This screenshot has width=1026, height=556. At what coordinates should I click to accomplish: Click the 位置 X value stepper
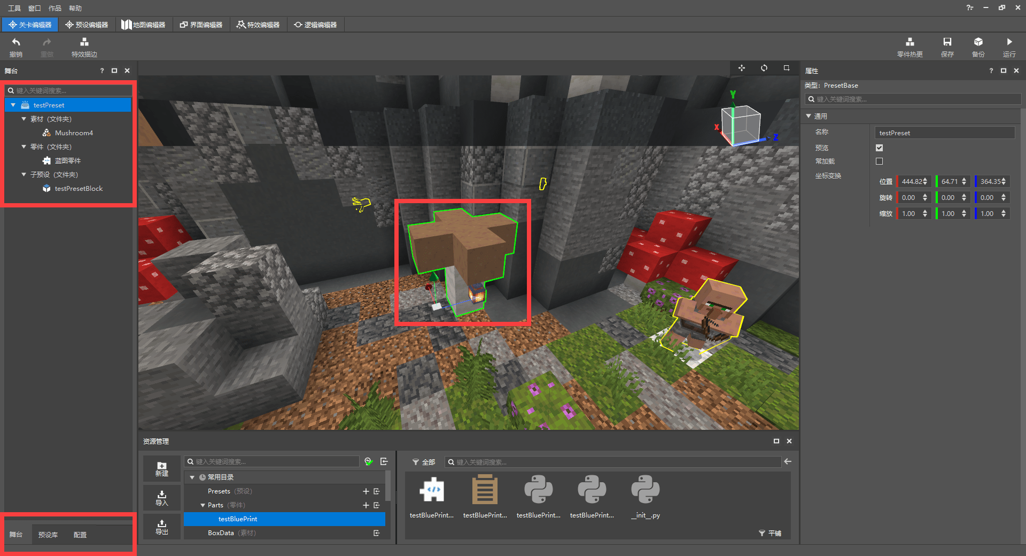point(925,182)
